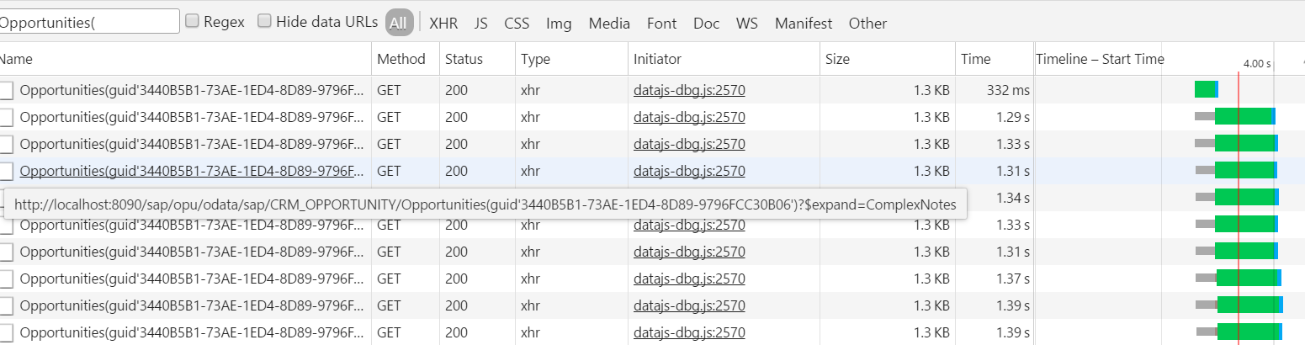Sort by the Status column header
Screen dimensions: 1305x345
[x=477, y=59]
